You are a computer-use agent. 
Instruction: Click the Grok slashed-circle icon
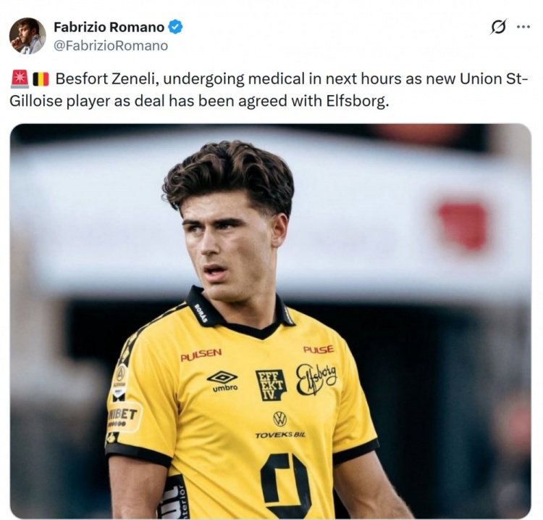[498, 27]
